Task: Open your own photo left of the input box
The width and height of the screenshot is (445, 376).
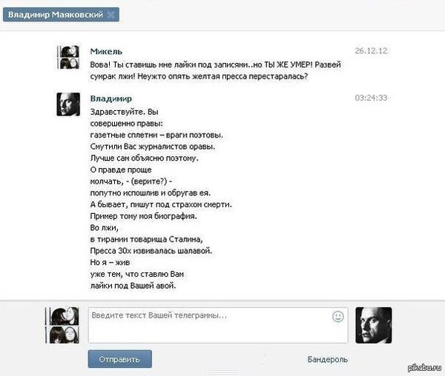Action: point(62,325)
